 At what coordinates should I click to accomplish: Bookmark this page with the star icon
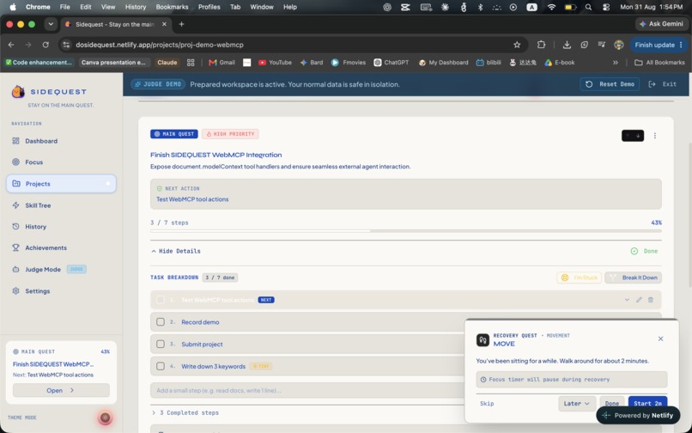coord(517,45)
